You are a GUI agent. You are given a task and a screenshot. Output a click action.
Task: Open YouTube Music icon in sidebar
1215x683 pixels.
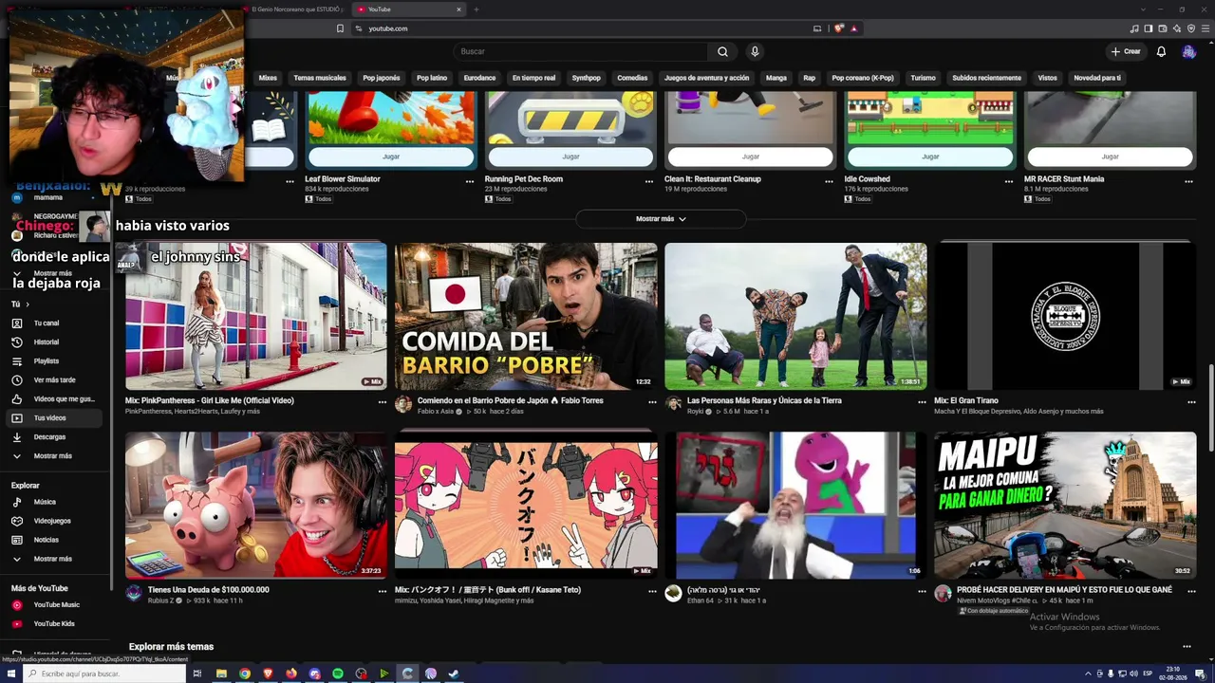[16, 604]
